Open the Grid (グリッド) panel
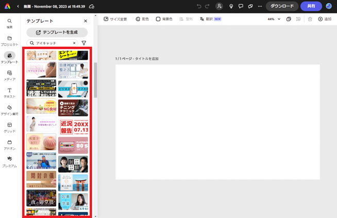 pos(9,127)
